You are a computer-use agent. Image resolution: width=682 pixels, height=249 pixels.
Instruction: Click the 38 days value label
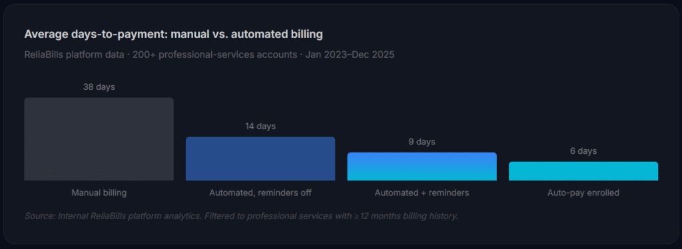pos(99,87)
